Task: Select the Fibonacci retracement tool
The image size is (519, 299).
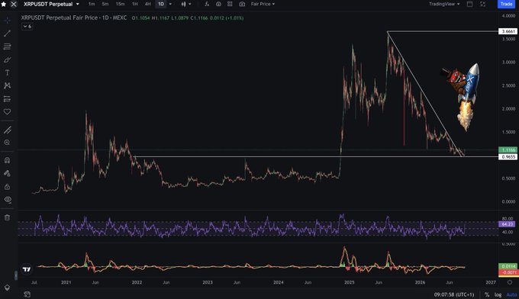Action: 7,47
